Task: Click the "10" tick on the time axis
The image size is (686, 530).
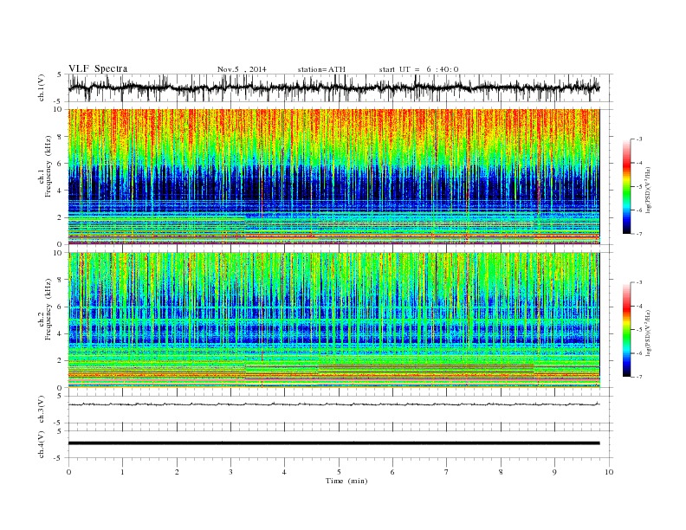Action: (609, 472)
